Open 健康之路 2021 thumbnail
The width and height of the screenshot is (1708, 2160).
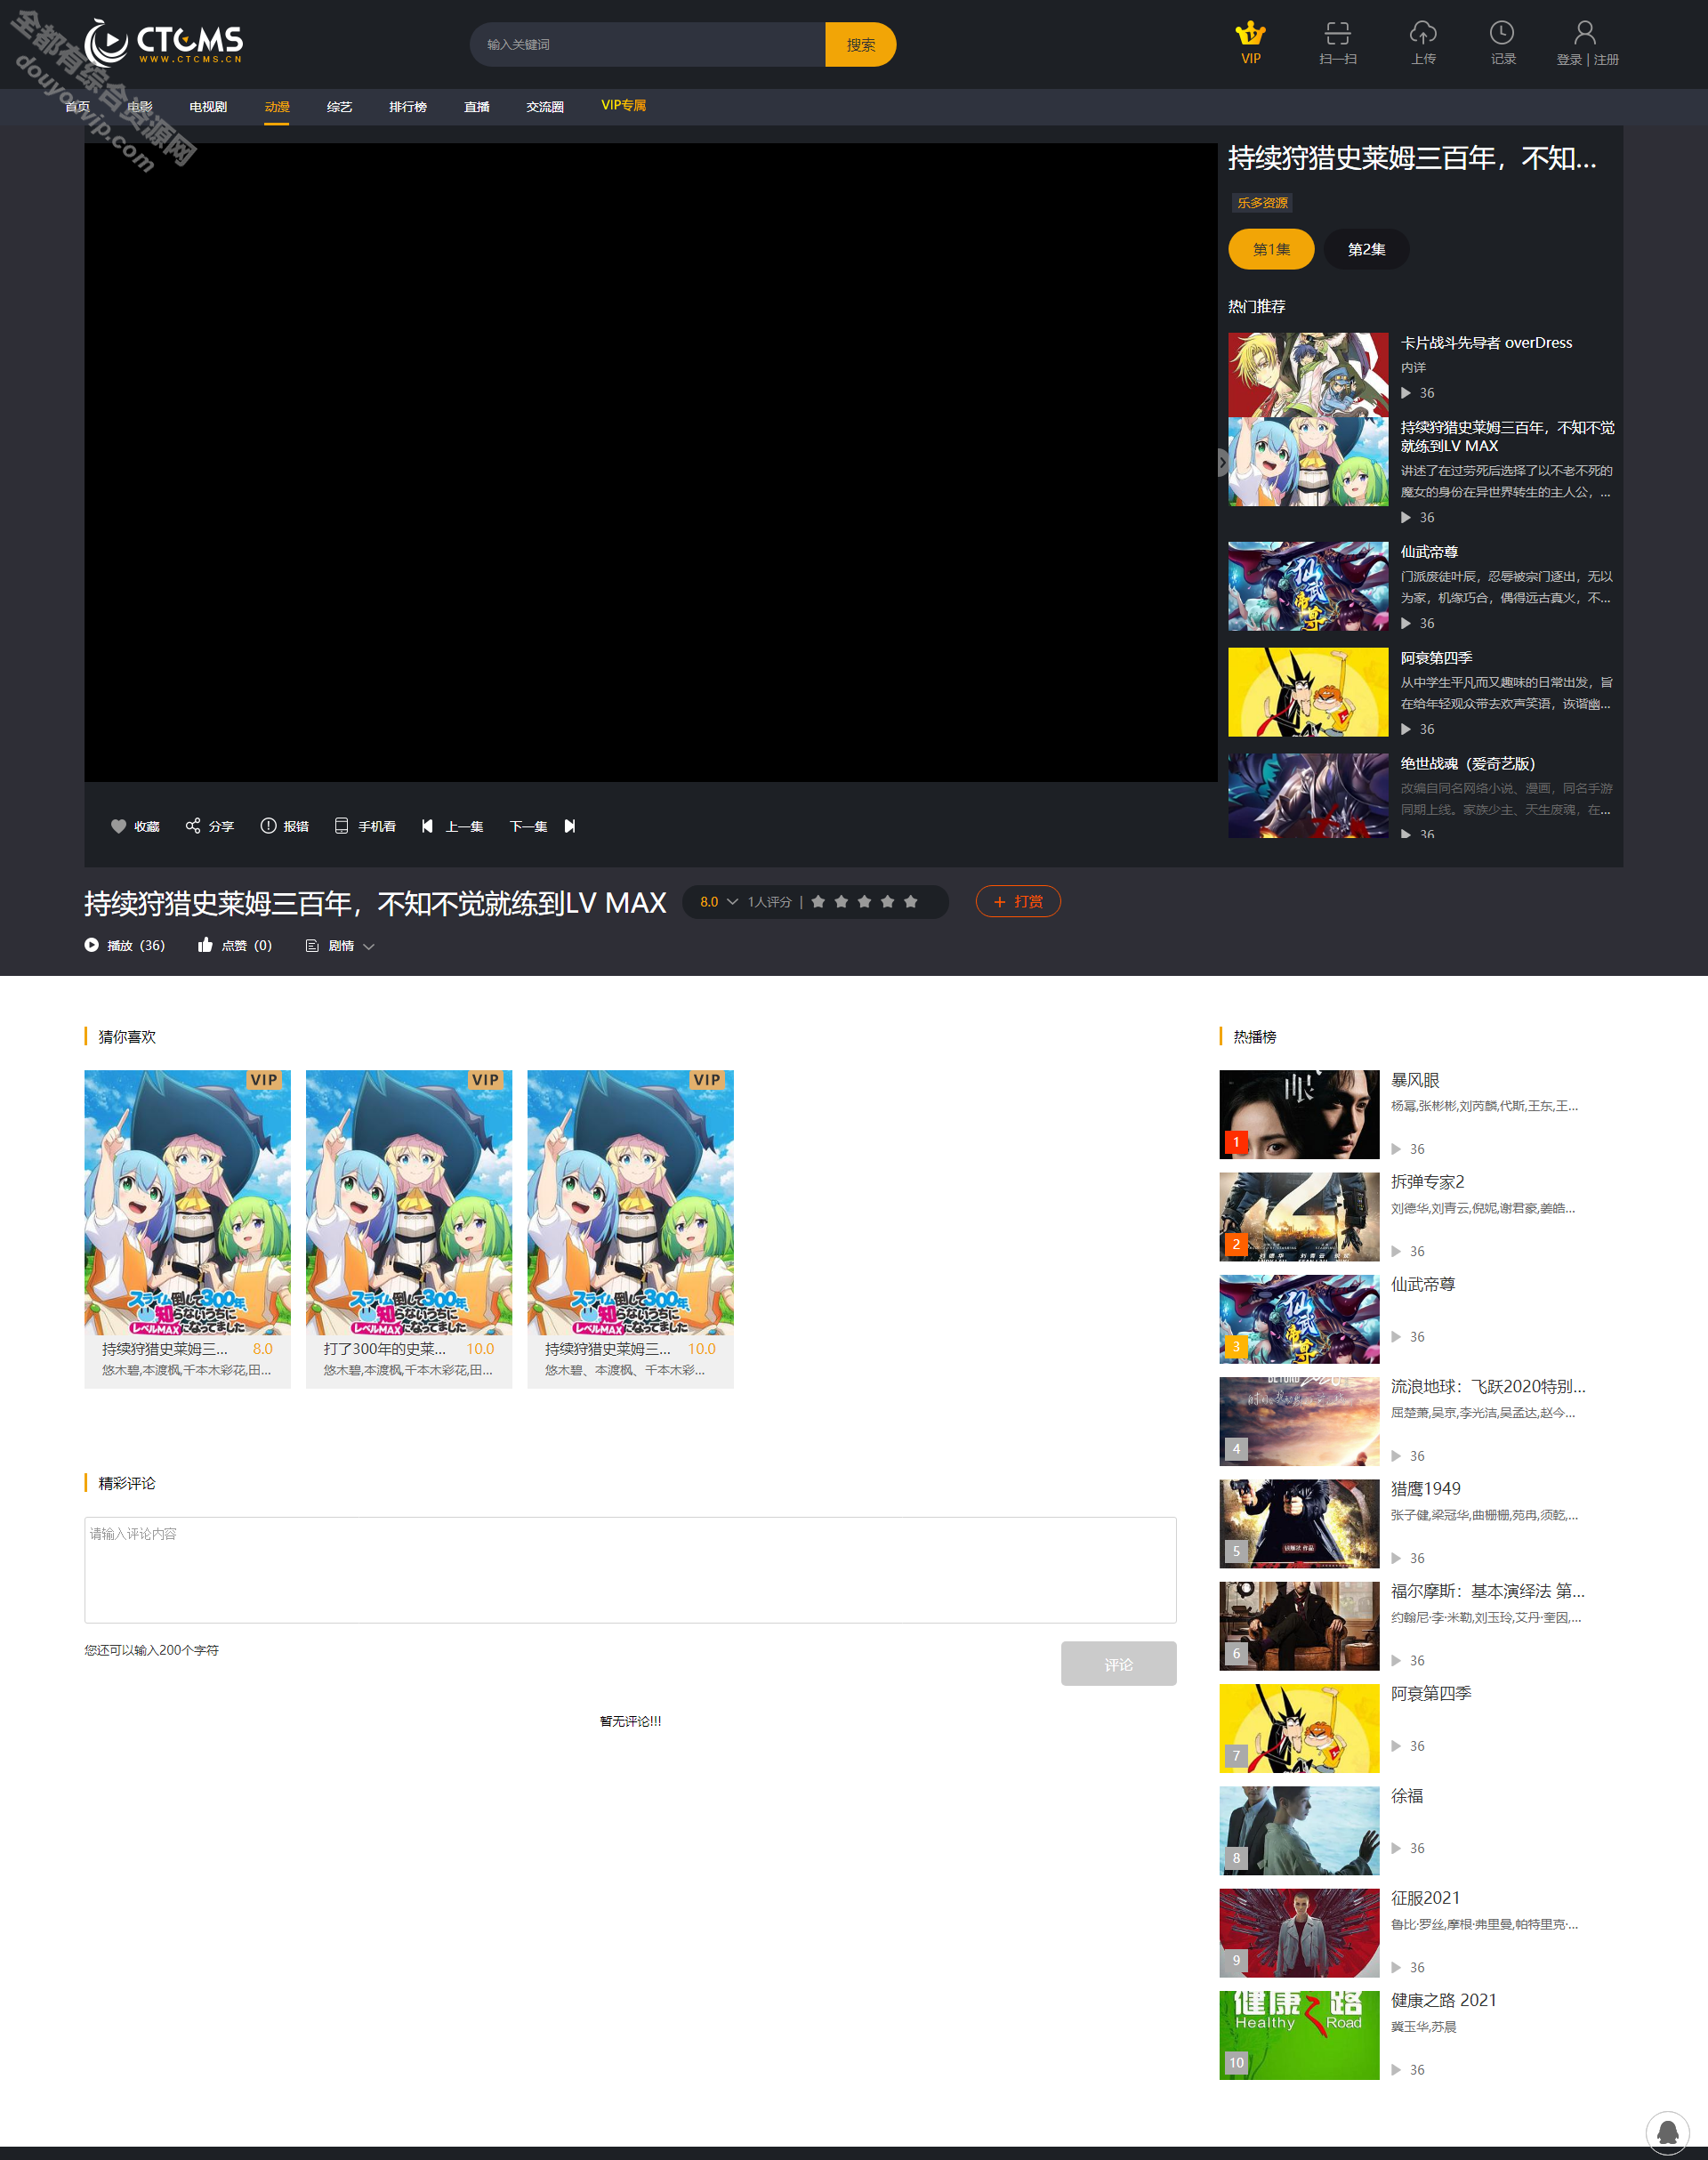[1299, 2035]
